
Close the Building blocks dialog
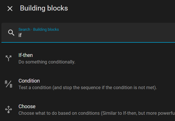click(x=10, y=9)
